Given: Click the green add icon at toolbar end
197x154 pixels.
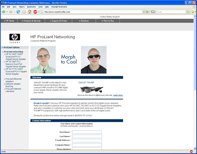Looking at the screenshot, I should [193, 12].
